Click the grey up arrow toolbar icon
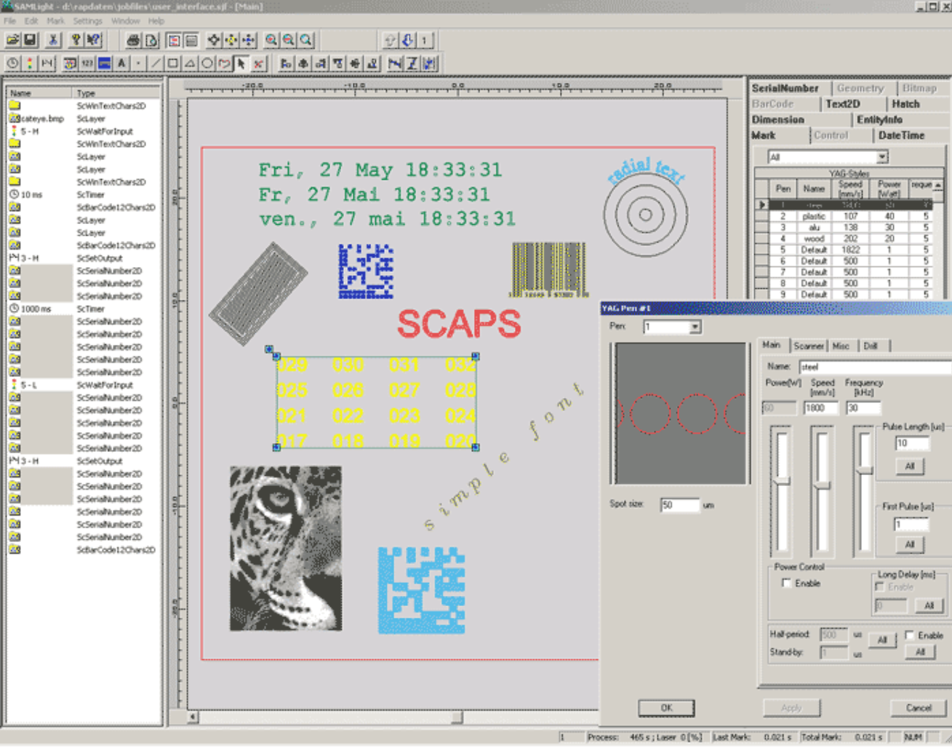This screenshot has width=952, height=748. (390, 40)
